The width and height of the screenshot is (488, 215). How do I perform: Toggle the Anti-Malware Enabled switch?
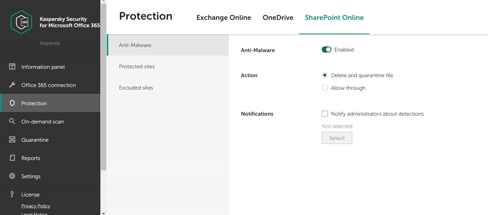tap(327, 50)
